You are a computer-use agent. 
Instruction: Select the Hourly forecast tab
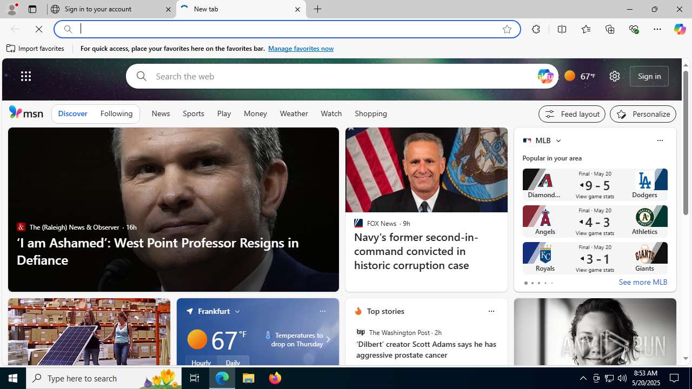(x=201, y=361)
